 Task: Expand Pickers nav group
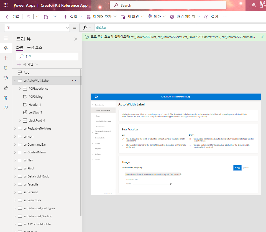(x=93, y=143)
